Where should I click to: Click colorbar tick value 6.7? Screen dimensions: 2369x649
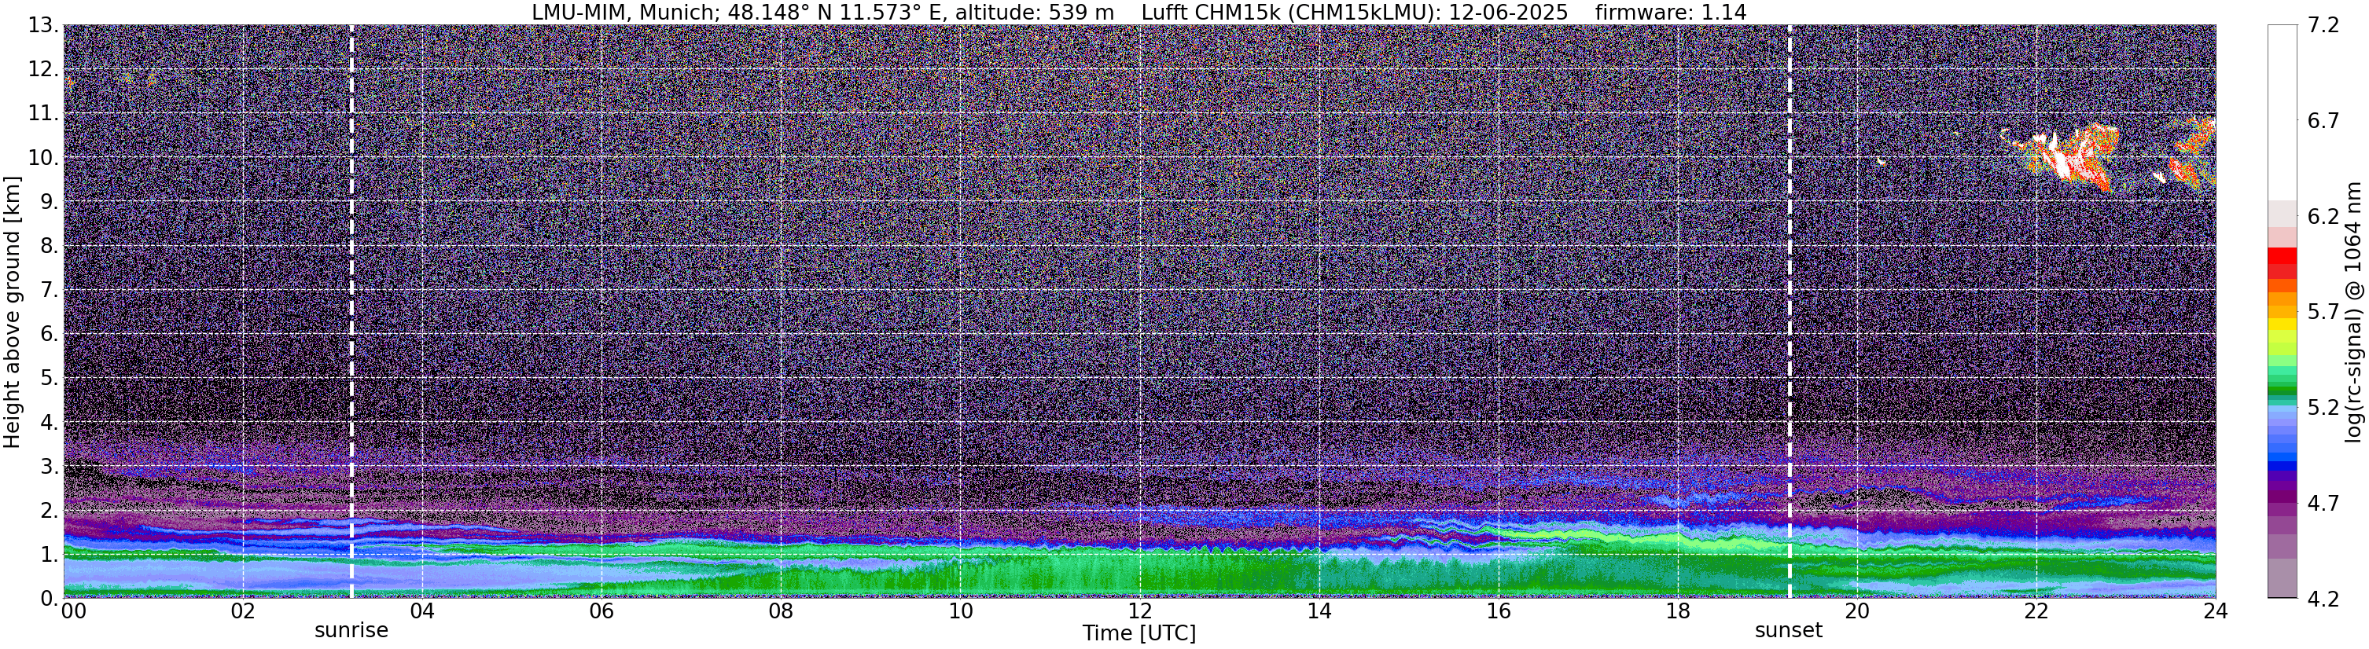(x=2323, y=121)
